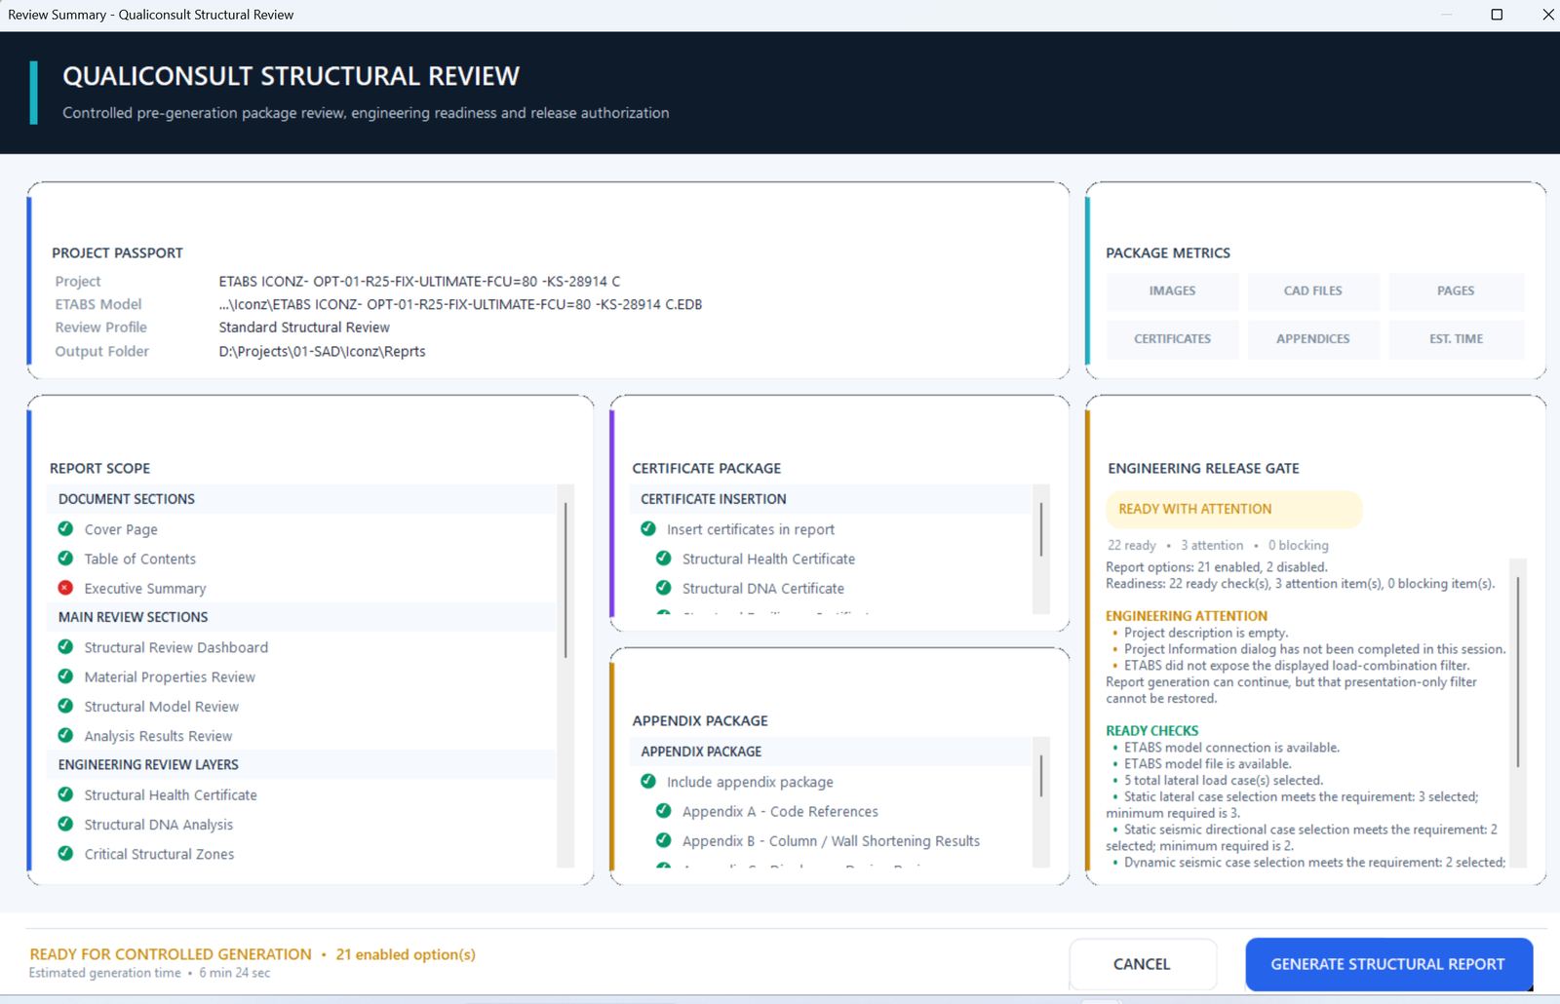Click check icon beside Structural Health Certificate in Report Scope
The height and width of the screenshot is (1004, 1560).
coord(65,794)
